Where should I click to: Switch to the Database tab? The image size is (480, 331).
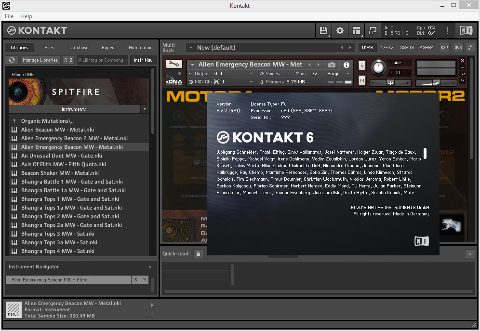(x=79, y=47)
